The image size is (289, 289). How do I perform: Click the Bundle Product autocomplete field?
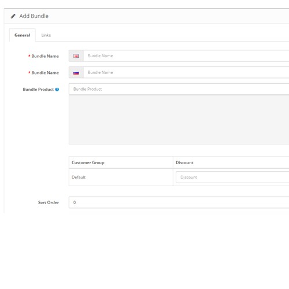[179, 89]
